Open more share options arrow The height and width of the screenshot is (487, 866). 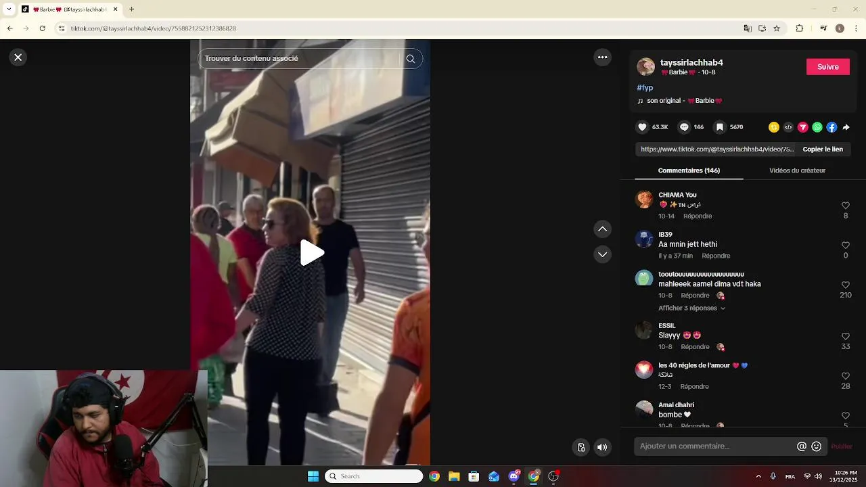(x=846, y=127)
